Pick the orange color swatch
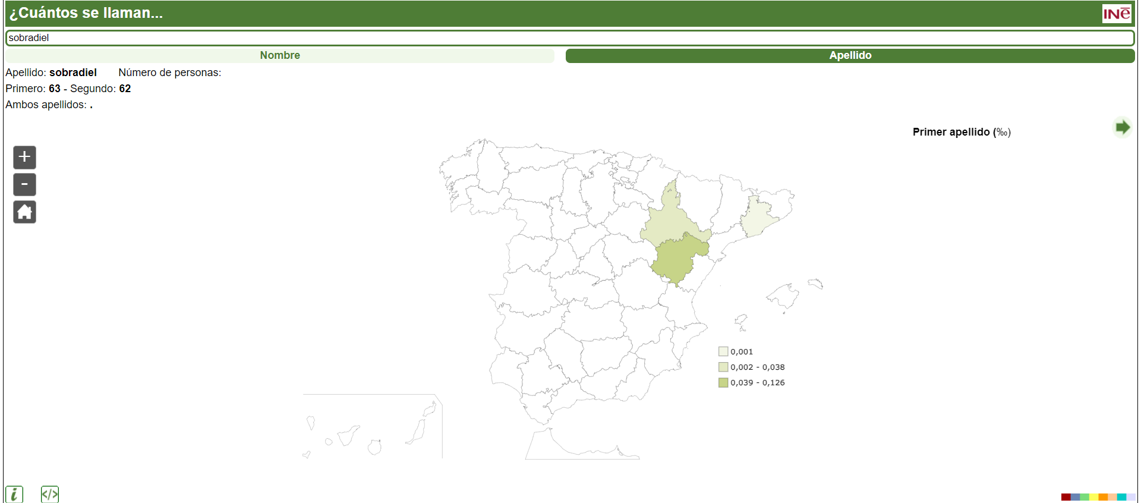 tap(1103, 497)
